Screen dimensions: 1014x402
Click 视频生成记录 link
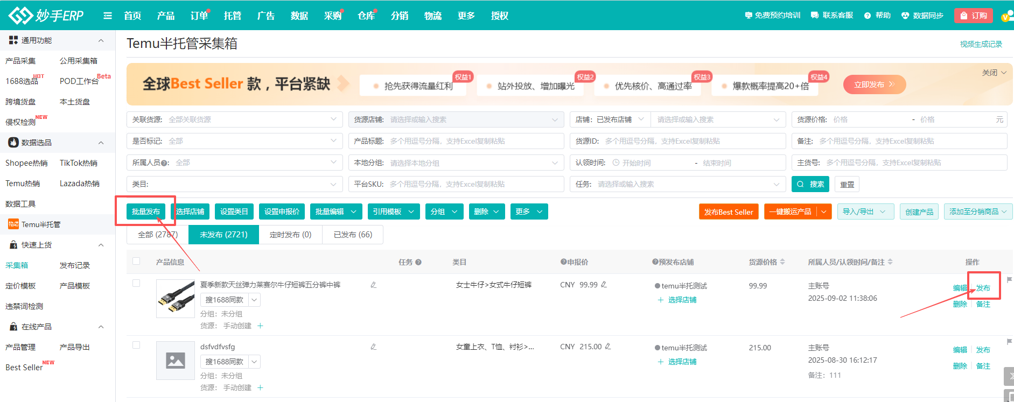tap(981, 44)
